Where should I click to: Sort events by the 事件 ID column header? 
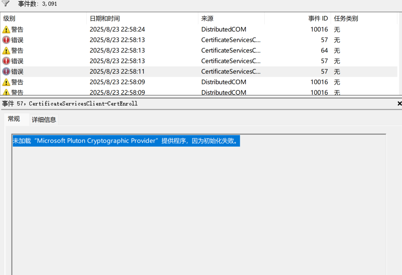(318, 18)
